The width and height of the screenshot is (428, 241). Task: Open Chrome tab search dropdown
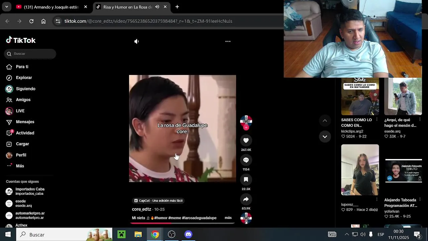click(x=6, y=7)
